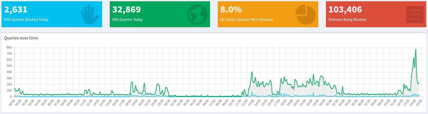This screenshot has height=114, width=428.
Task: Click the 103,406 domains count
Action: [x=345, y=9]
